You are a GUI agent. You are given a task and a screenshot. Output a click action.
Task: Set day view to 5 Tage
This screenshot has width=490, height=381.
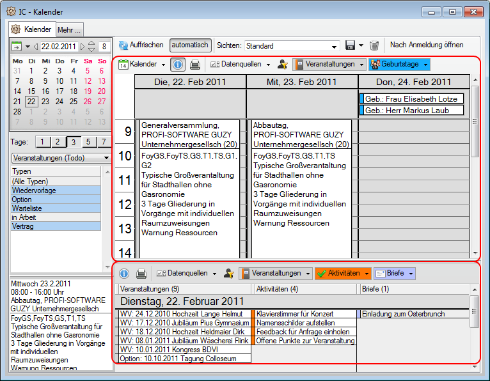[88, 142]
